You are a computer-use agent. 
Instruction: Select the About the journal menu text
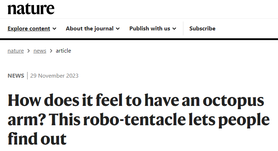point(89,29)
